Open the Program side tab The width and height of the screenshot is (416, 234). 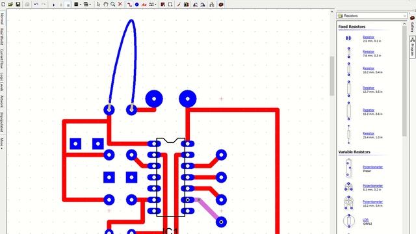(412, 47)
